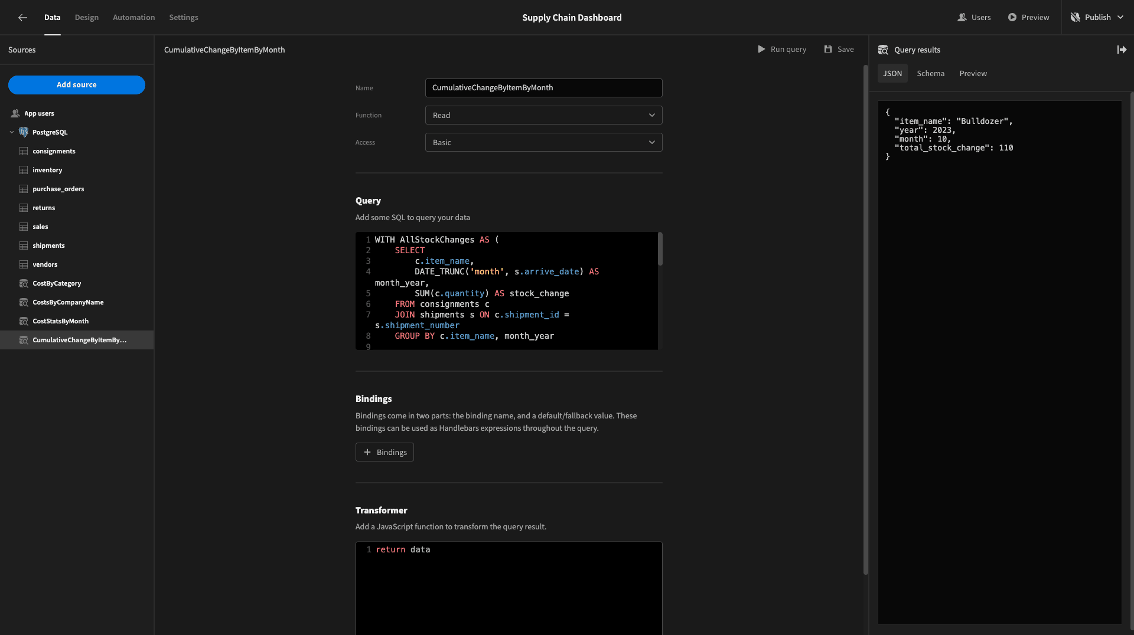Select the Schema results tab

[930, 73]
